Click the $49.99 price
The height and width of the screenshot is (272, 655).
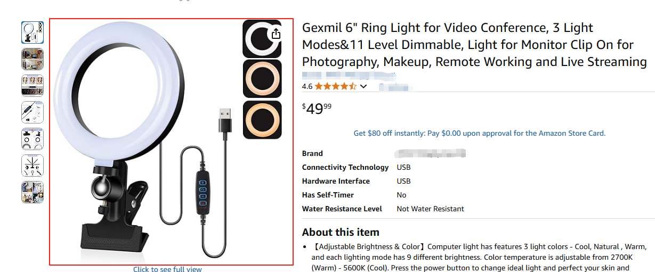tap(317, 109)
